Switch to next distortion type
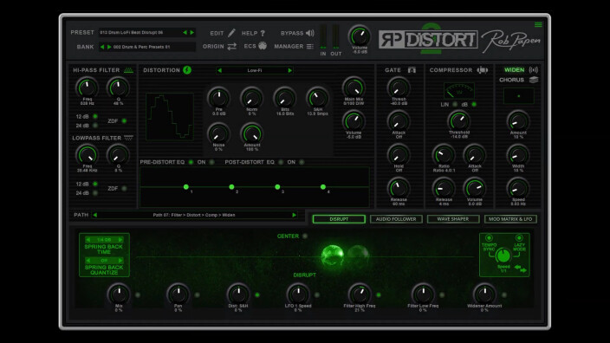Image resolution: width=610 pixels, height=343 pixels. coord(289,70)
